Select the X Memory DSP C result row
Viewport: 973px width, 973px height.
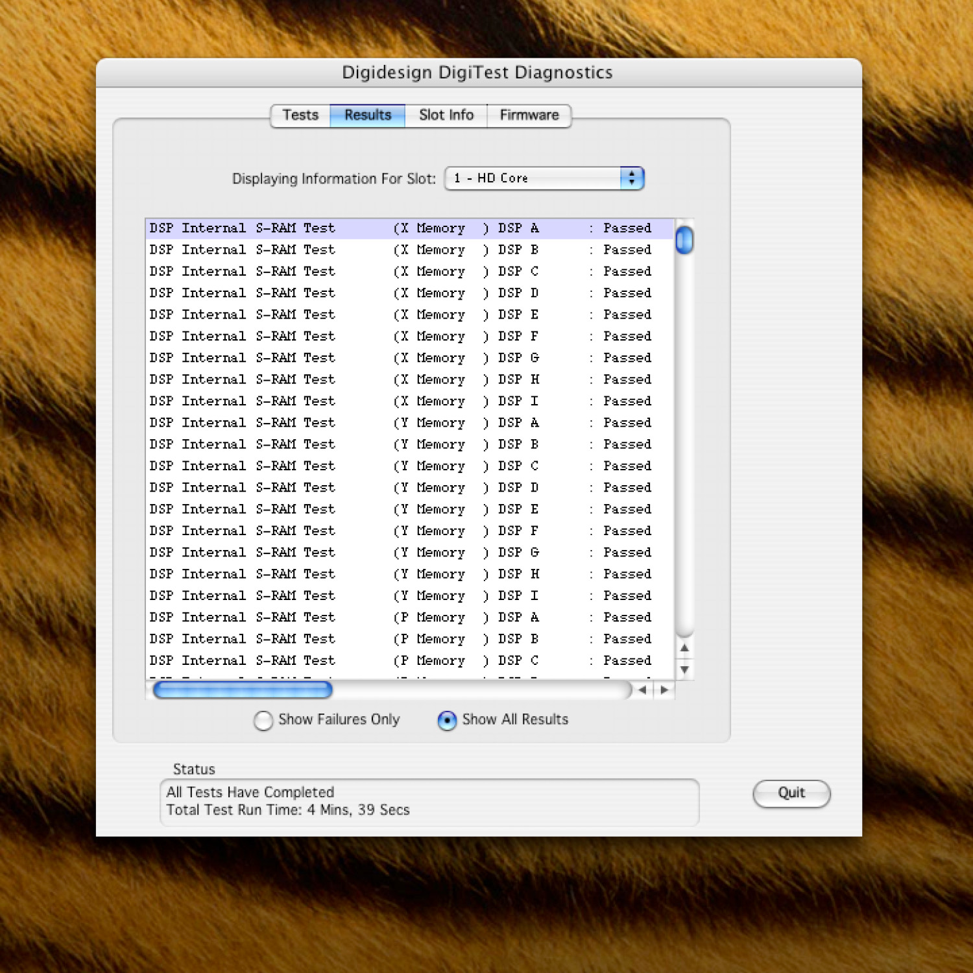410,271
